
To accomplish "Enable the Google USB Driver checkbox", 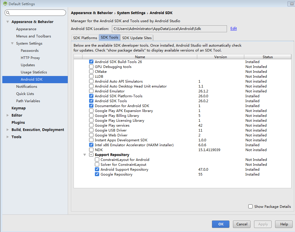I will [91, 130].
